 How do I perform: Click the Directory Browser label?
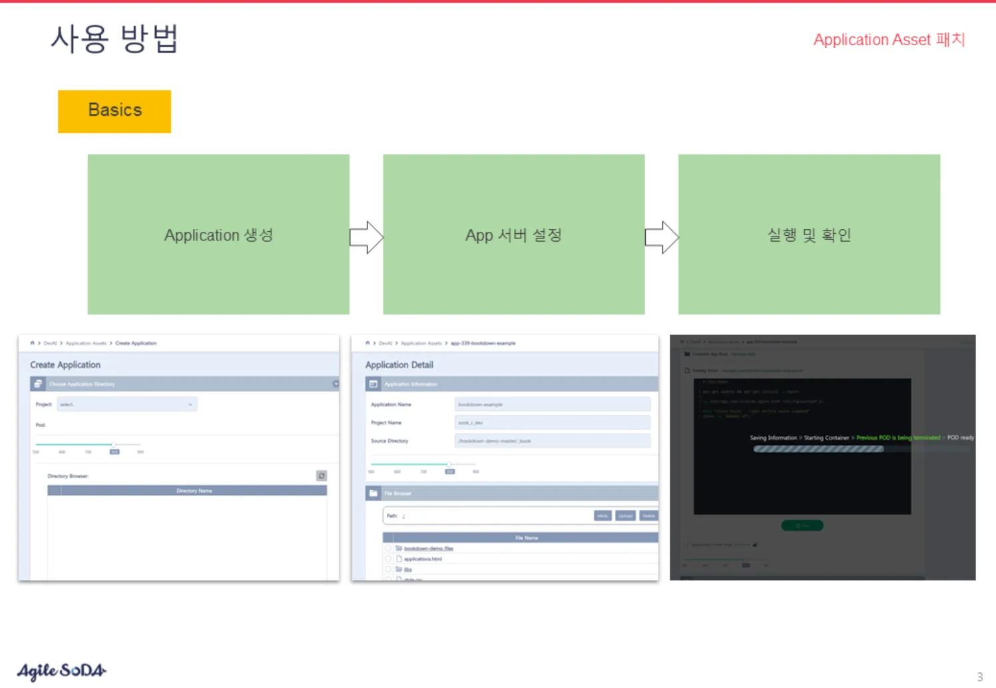68,476
